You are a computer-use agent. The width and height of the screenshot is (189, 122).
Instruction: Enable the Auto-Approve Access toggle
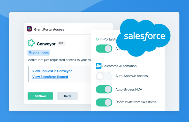coord(104,76)
